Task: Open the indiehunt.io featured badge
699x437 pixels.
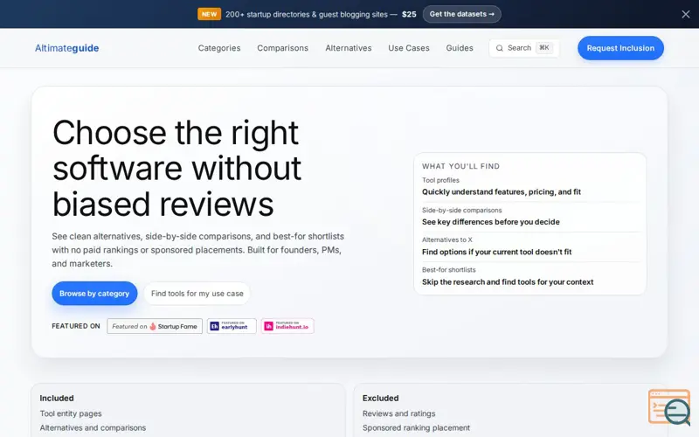Action: pyautogui.click(x=287, y=326)
